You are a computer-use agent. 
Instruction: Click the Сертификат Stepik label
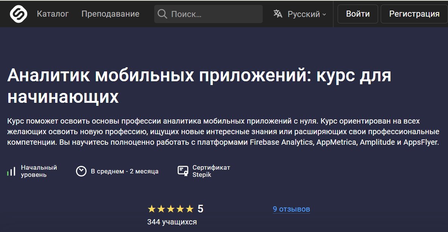pos(211,171)
